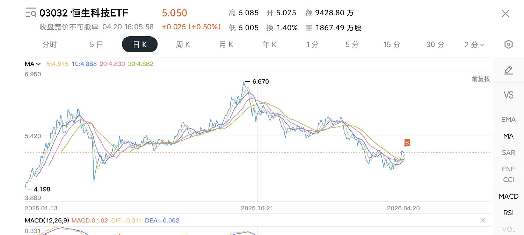This screenshot has width=524, height=235.
Task: Toggle the EMA overlay indicator
Action: [508, 119]
